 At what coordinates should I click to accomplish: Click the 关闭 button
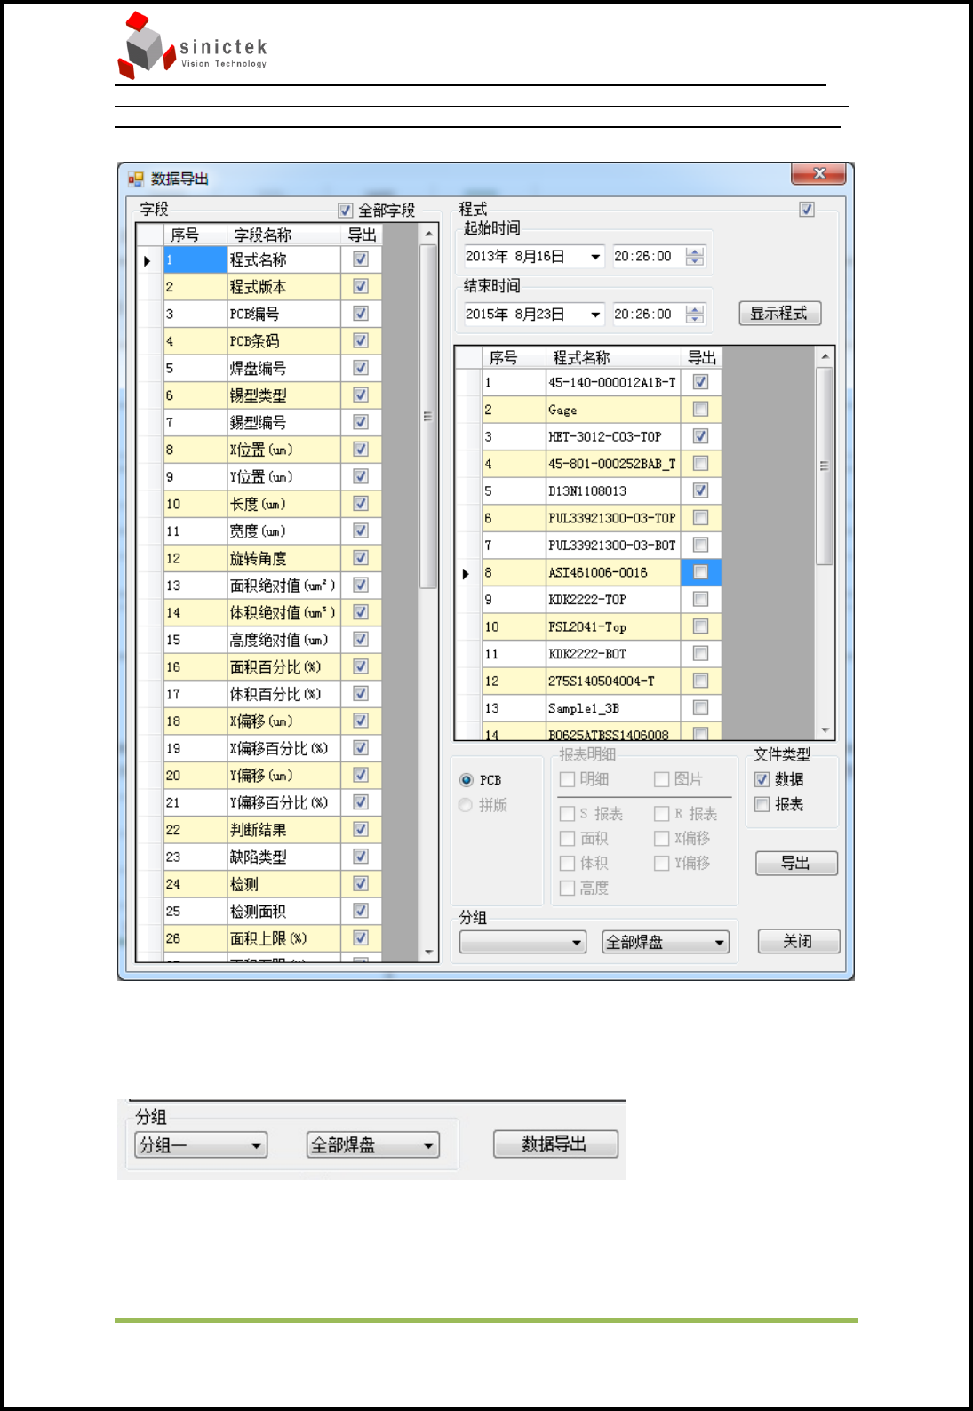798,941
